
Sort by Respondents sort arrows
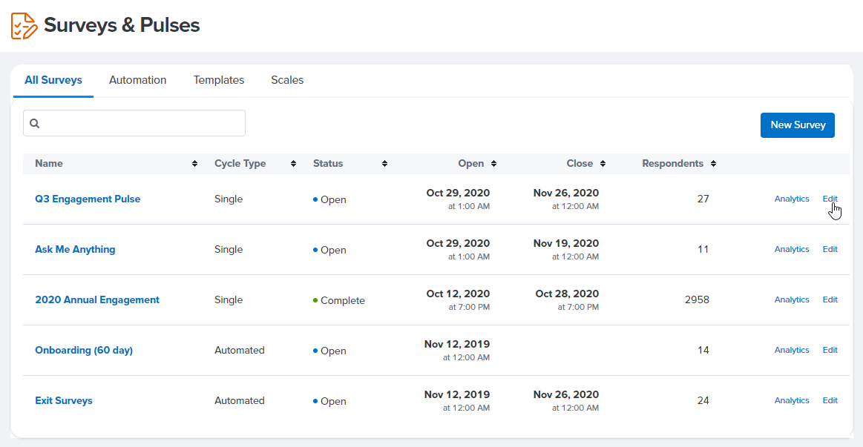713,163
